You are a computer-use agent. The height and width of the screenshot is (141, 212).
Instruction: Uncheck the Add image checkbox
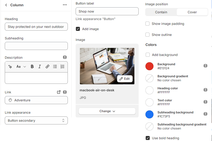(78, 29)
